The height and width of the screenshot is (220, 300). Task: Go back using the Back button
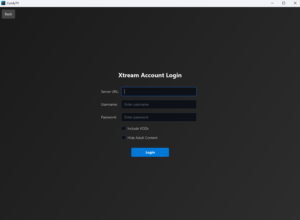(x=8, y=14)
